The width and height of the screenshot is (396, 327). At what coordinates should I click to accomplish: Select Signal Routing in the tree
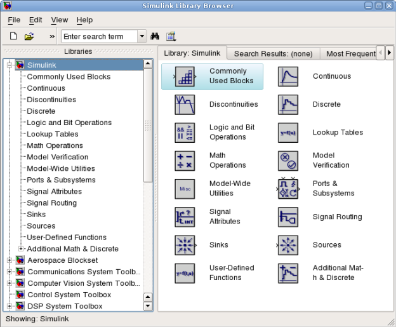click(x=52, y=203)
